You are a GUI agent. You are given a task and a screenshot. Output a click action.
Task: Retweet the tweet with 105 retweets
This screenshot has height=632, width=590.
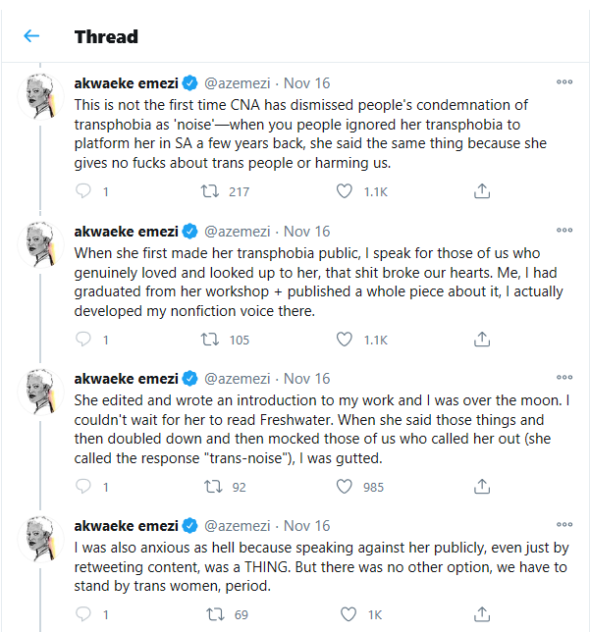click(210, 340)
